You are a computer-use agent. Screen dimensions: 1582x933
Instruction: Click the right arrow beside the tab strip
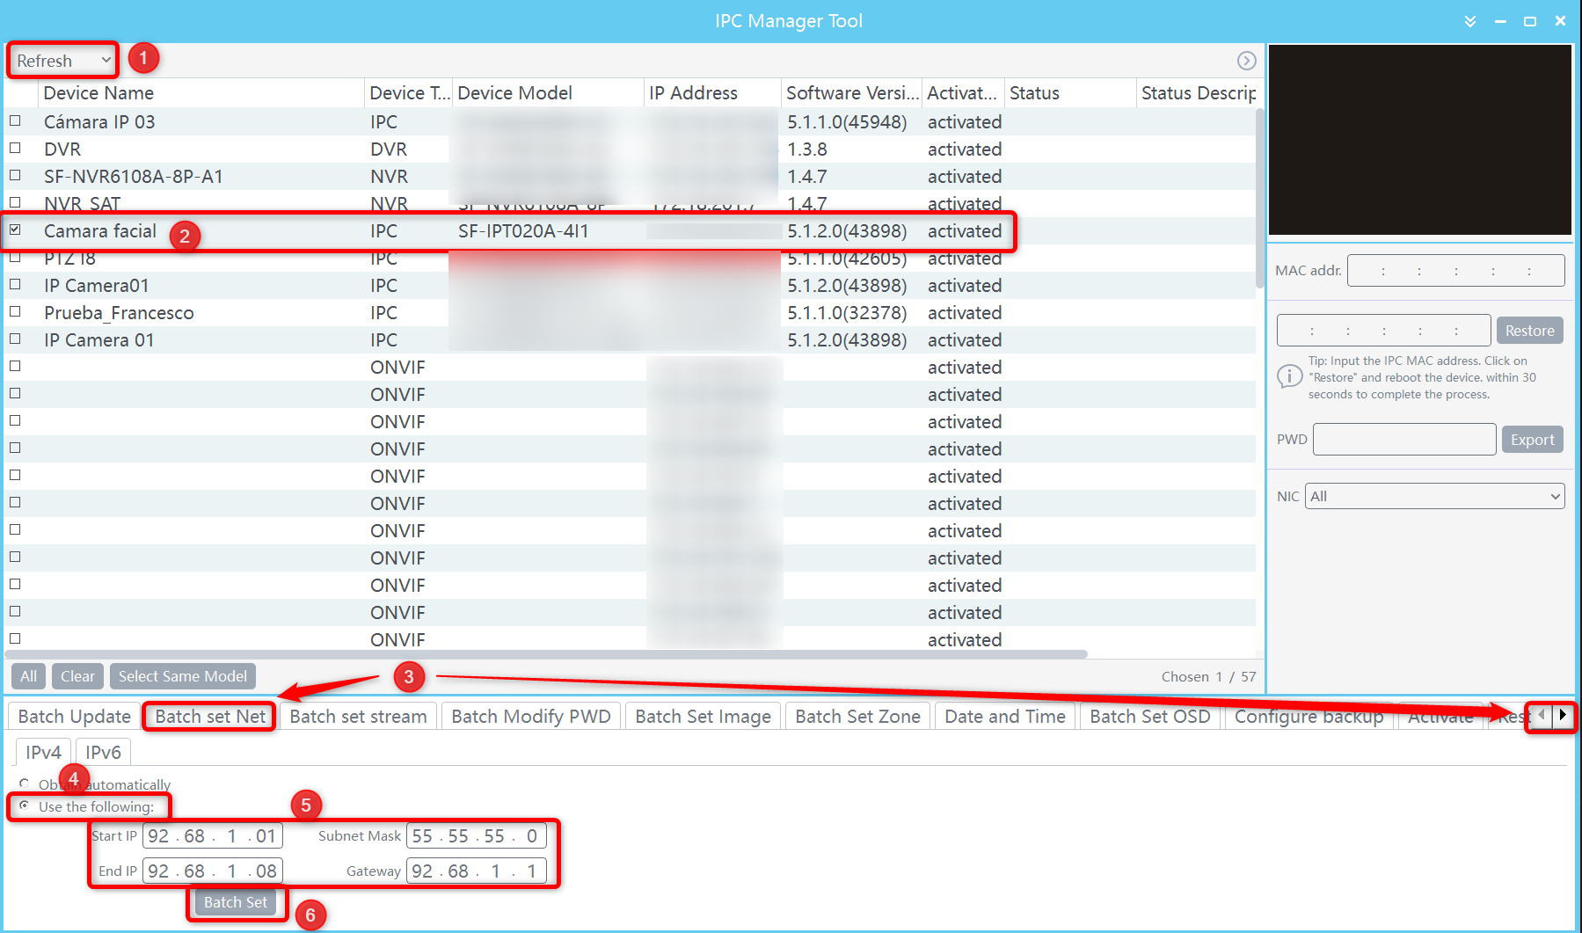click(1564, 717)
